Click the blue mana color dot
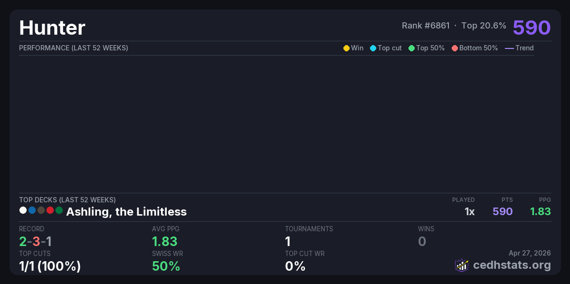Image resolution: width=570 pixels, height=284 pixels. tap(32, 210)
